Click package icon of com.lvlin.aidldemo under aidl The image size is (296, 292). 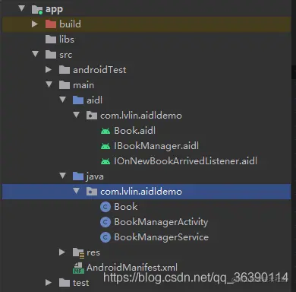click(x=92, y=116)
